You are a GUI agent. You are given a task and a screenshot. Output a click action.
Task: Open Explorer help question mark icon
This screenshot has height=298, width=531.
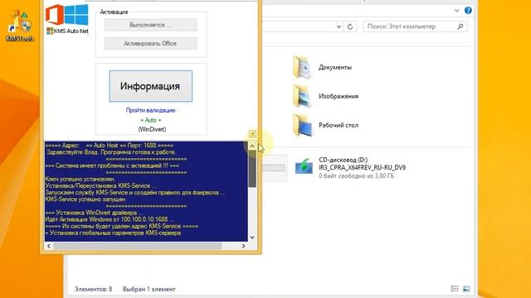pos(468,11)
